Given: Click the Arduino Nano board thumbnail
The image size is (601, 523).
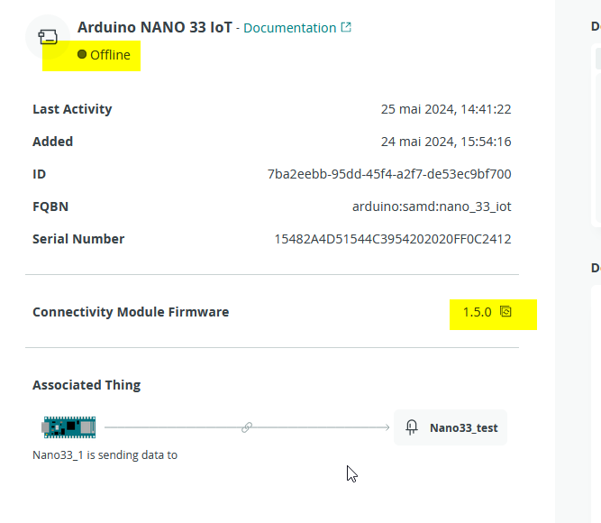Looking at the screenshot, I should pos(68,427).
